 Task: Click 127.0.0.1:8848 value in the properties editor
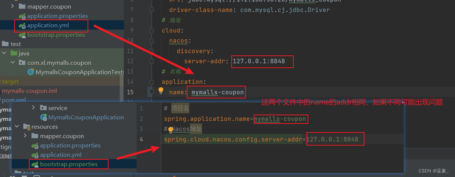click(x=332, y=140)
